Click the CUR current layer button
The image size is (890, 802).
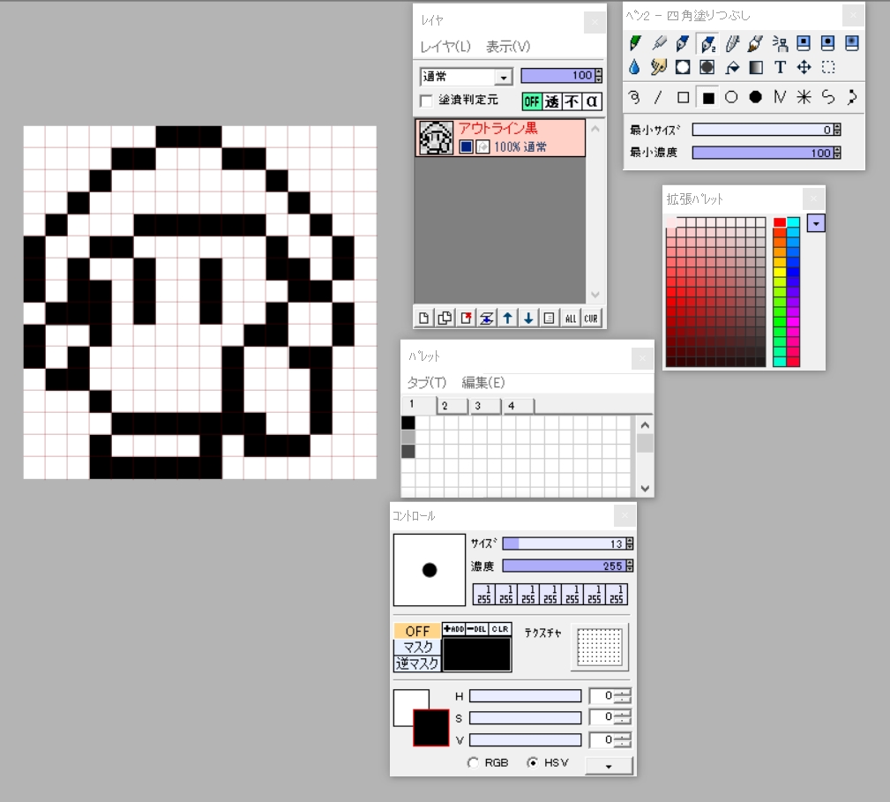coord(591,318)
